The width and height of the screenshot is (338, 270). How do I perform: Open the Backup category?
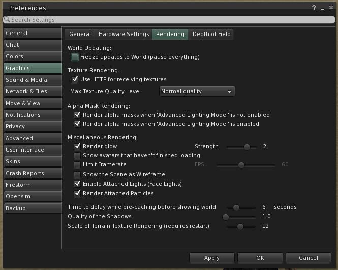point(33,208)
